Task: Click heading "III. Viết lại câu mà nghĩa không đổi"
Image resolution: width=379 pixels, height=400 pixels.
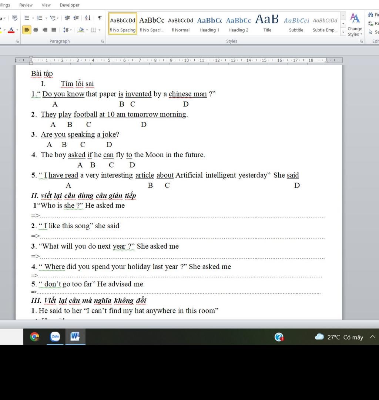Action: [x=89, y=300]
